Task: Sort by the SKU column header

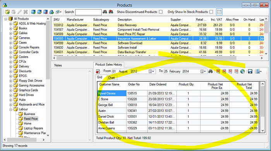Action: coord(59,19)
